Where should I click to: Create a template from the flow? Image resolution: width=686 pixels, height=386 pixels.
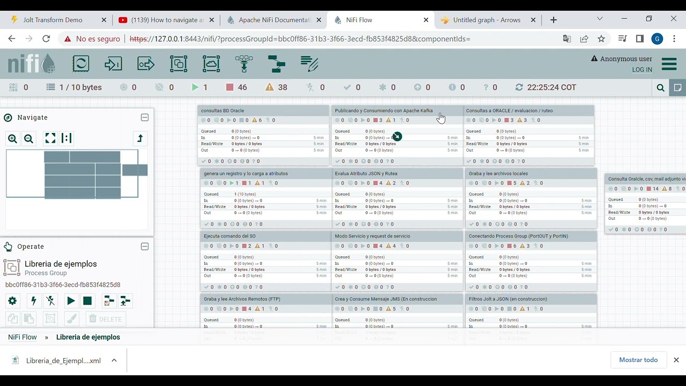pyautogui.click(x=108, y=301)
